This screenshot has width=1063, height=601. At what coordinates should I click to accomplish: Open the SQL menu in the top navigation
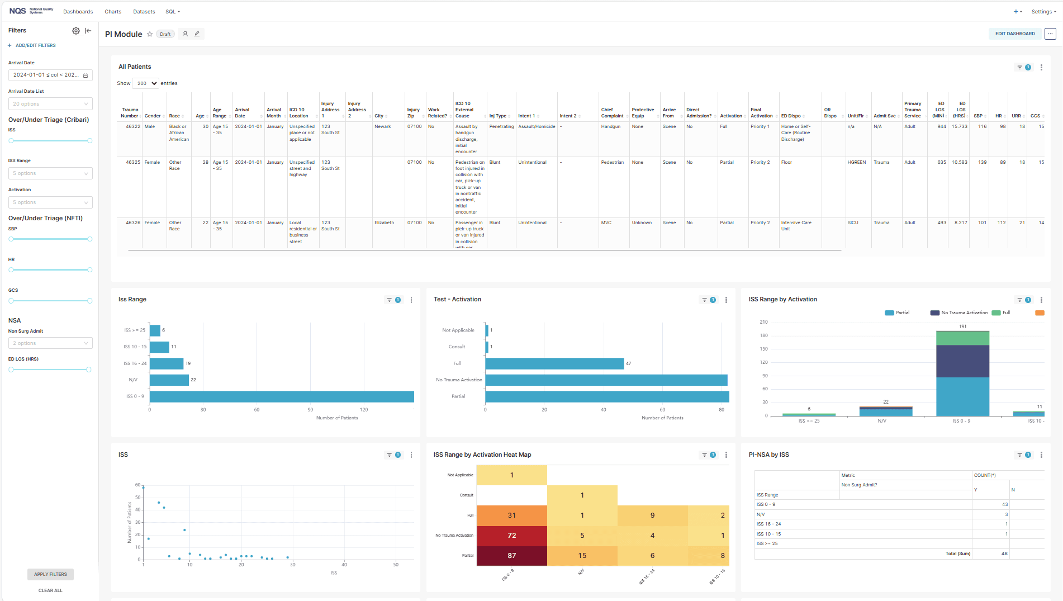[x=172, y=11]
